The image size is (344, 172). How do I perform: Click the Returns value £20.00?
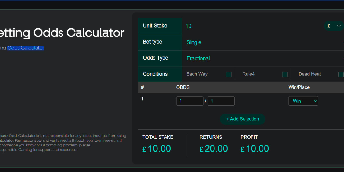214,148
